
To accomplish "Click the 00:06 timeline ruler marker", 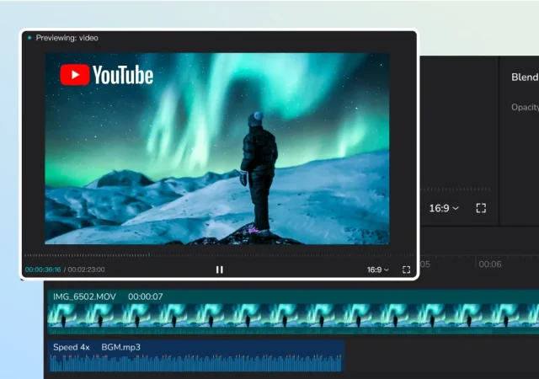I will (x=490, y=264).
